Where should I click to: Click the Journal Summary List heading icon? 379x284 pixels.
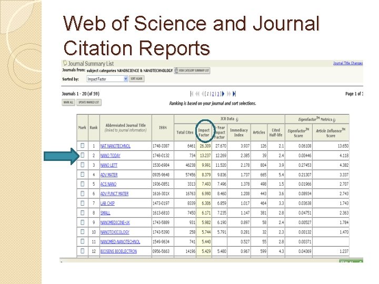point(65,63)
